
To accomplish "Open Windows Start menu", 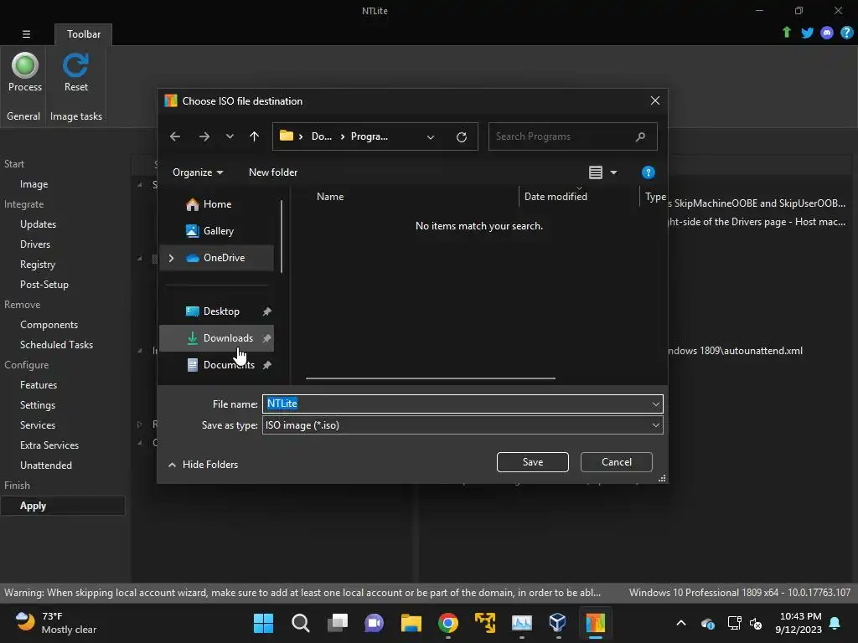I will [x=263, y=623].
